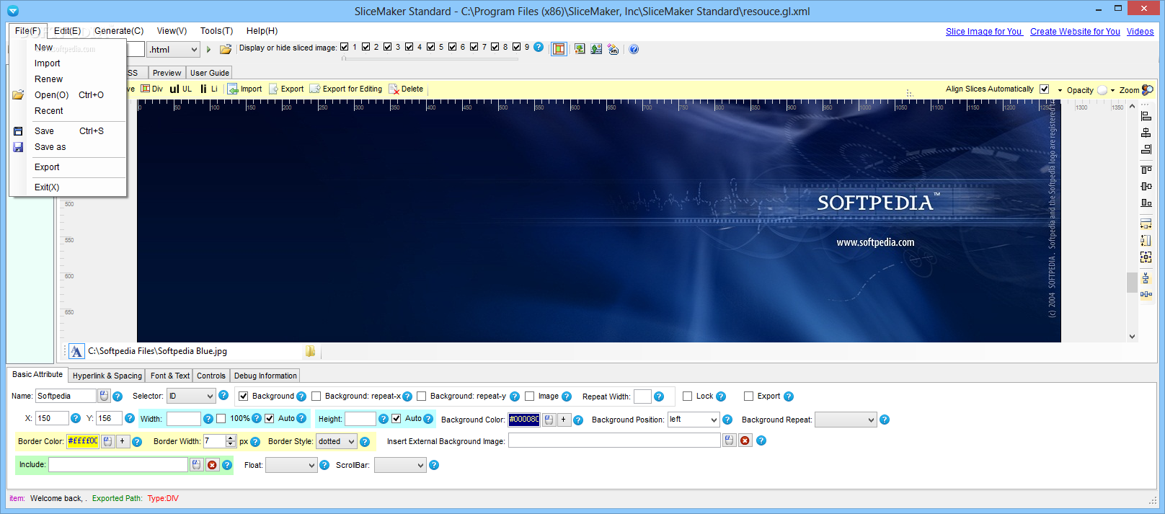Click the Opacity circle control
The width and height of the screenshot is (1165, 514).
(x=1102, y=90)
